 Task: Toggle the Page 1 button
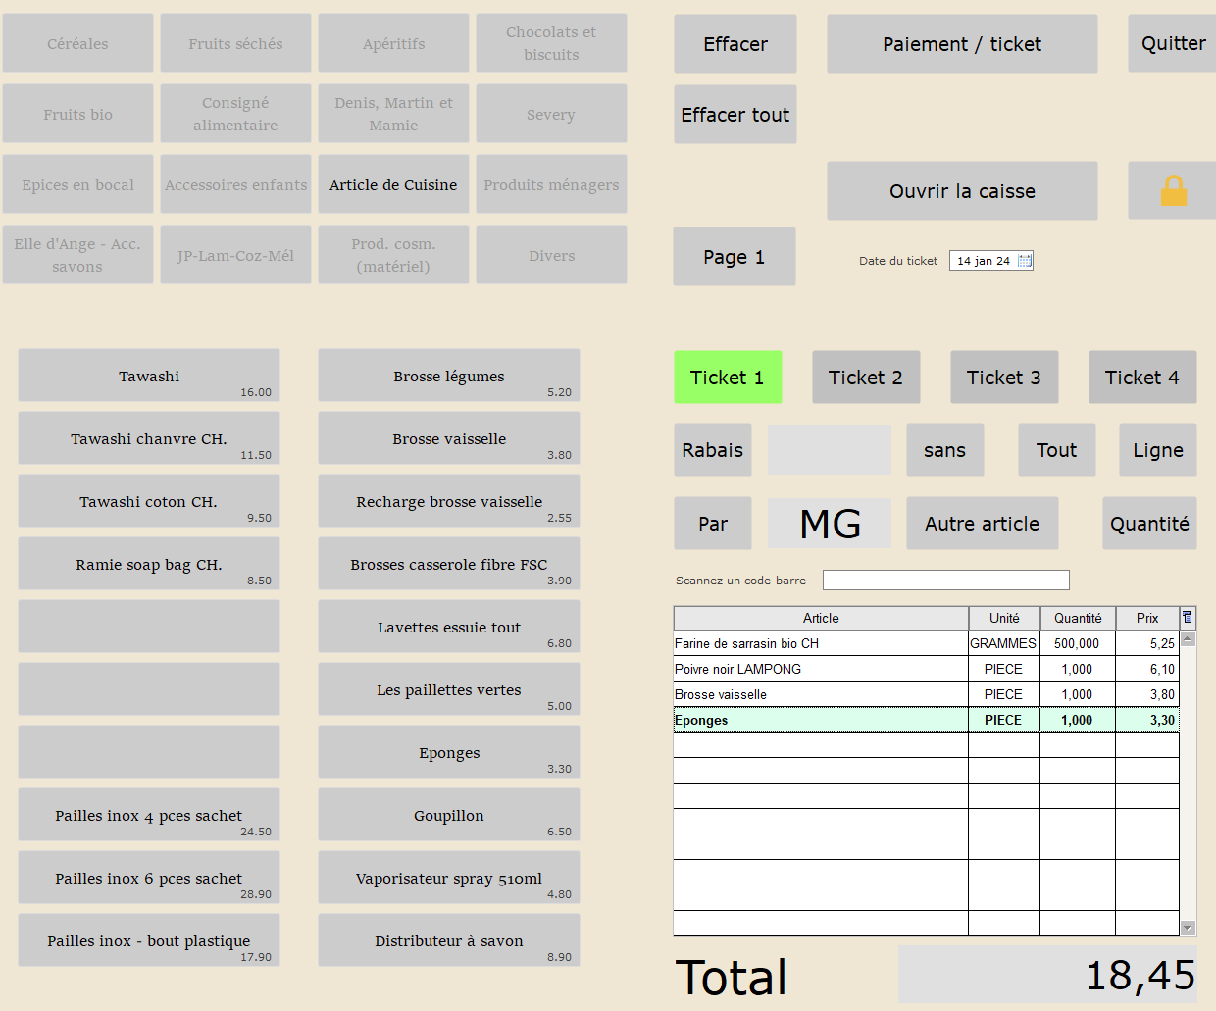pyautogui.click(x=735, y=257)
